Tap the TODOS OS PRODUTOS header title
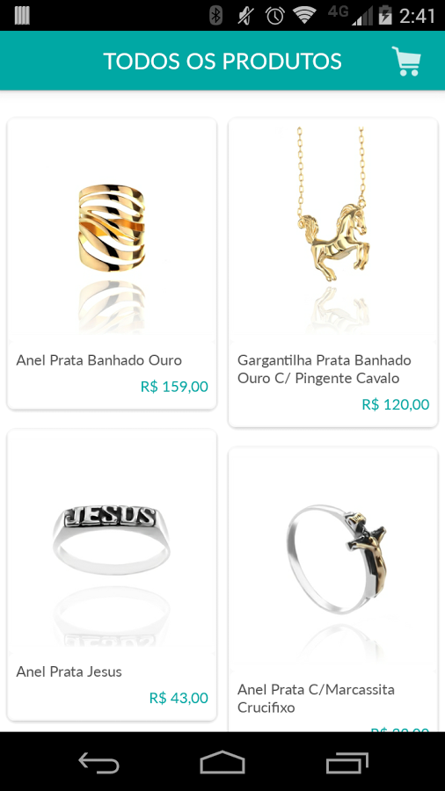The width and height of the screenshot is (445, 791). click(222, 61)
